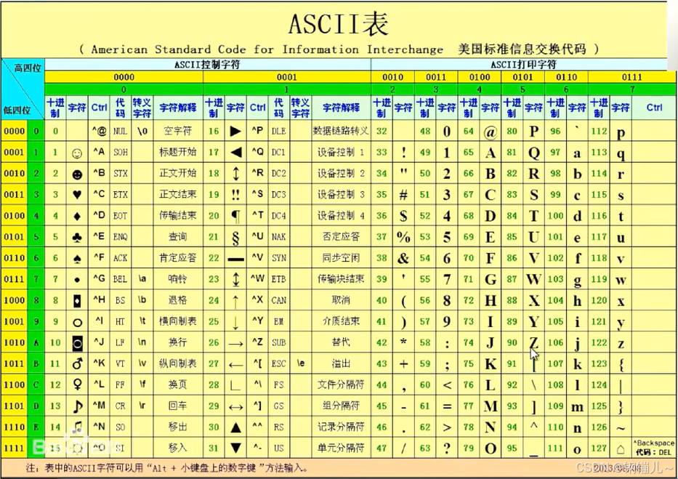678x479 pixels.
Task: Click the '^@' Ctrl cell
Action: [x=99, y=131]
